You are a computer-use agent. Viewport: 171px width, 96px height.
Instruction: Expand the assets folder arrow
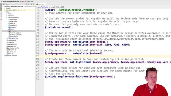click(7, 16)
